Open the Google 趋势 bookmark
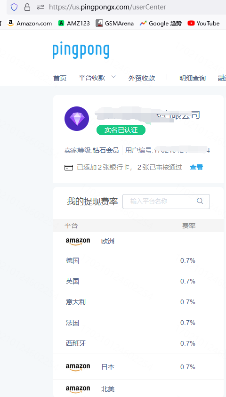This screenshot has height=397, width=226. click(161, 23)
